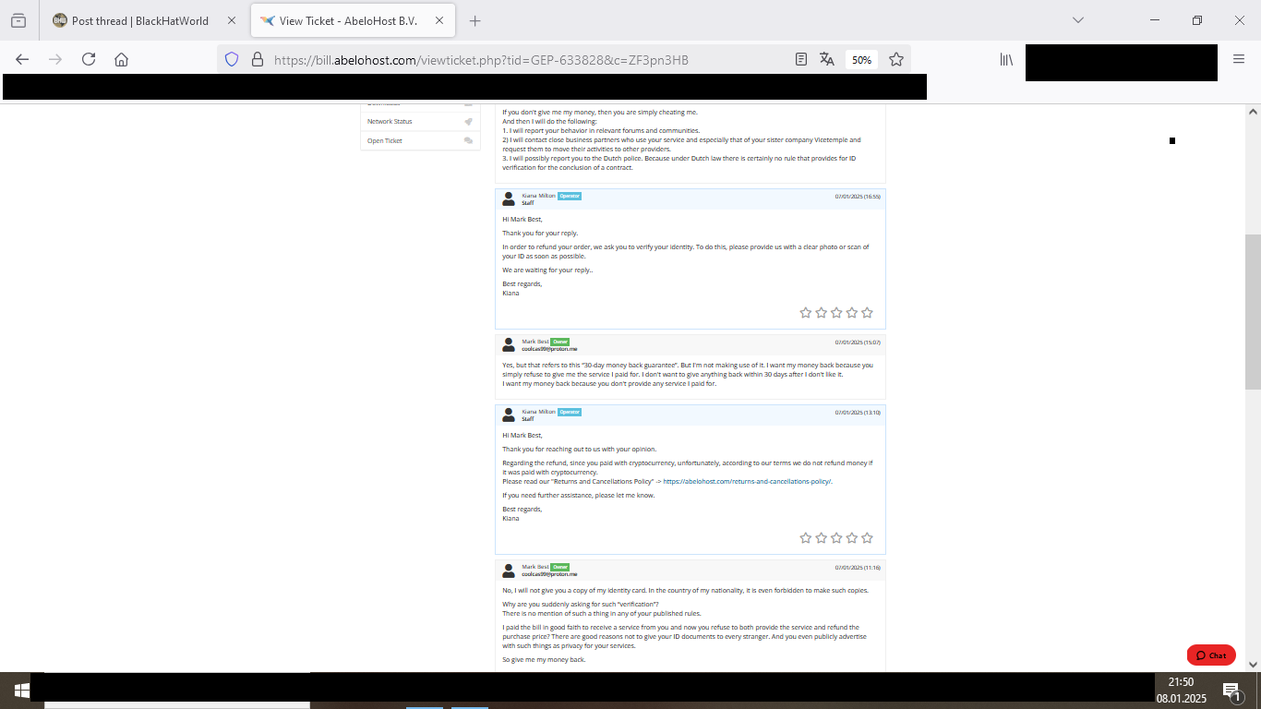
Task: Open the Firefox application hamburger menu
Action: coord(1239,59)
